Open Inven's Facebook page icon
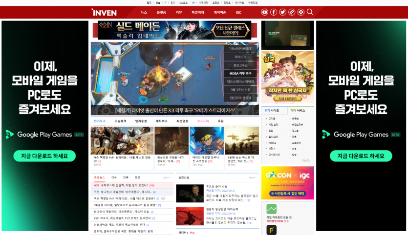408x235 pixels. pos(274,12)
